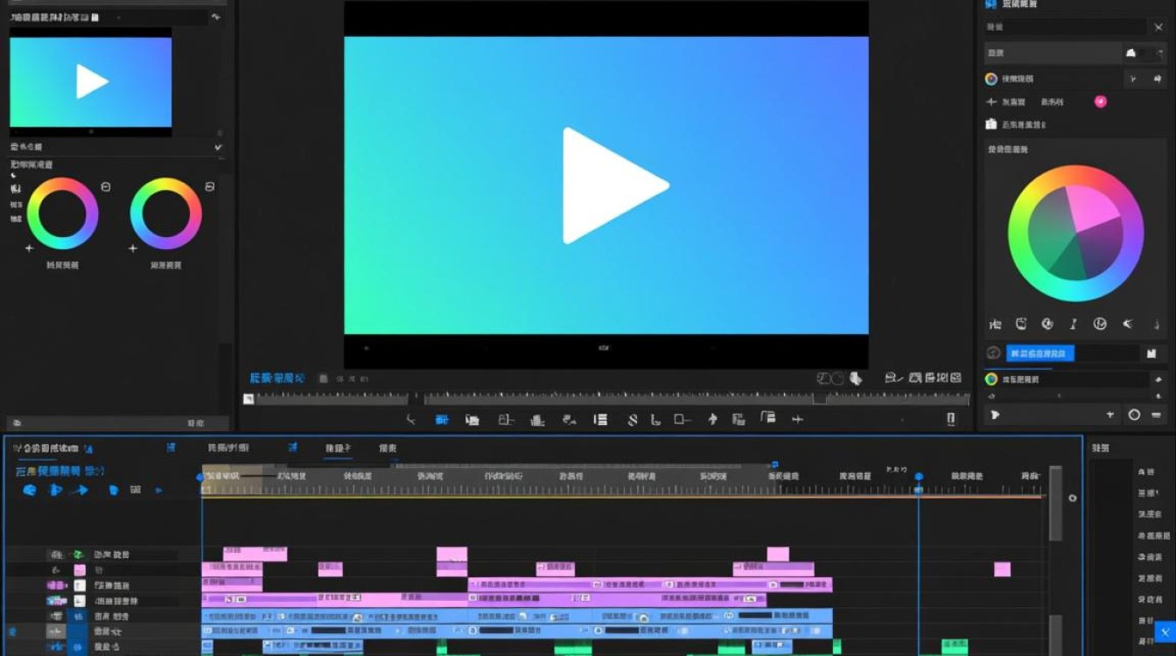This screenshot has height=656, width=1176.
Task: Click the first icon under the large color wheel
Action: click(x=995, y=325)
